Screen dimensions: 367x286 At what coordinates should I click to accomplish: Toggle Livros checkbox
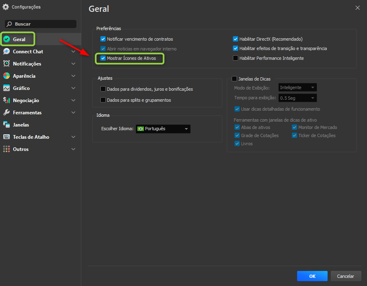pos(237,144)
